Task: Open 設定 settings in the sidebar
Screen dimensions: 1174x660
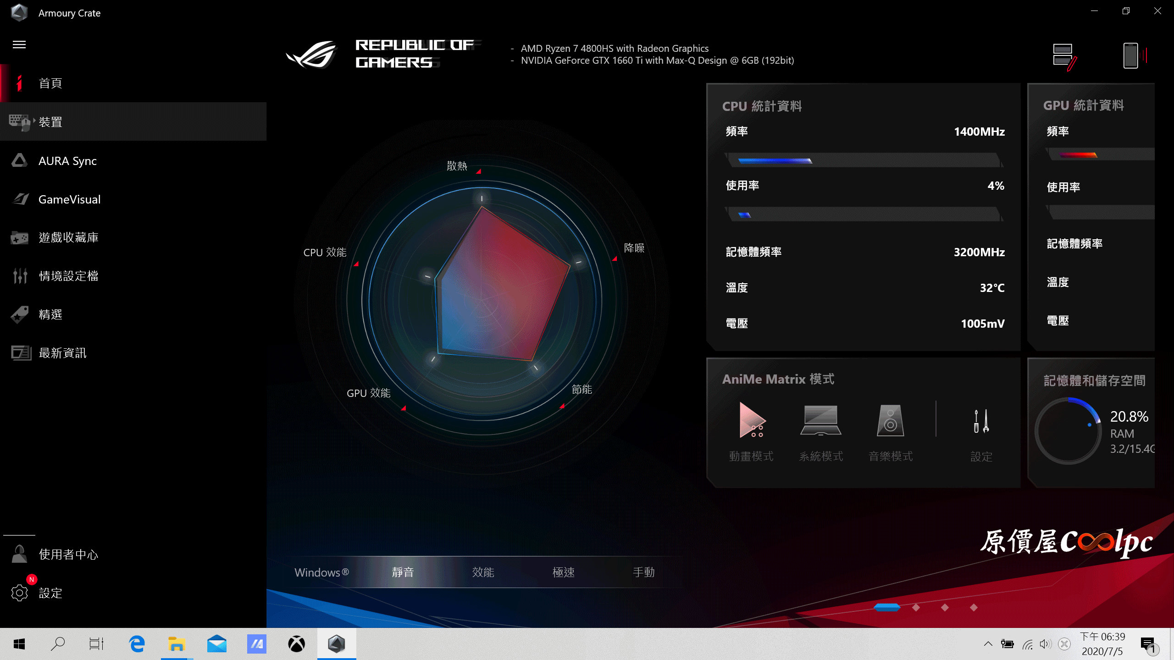Action: tap(133, 593)
